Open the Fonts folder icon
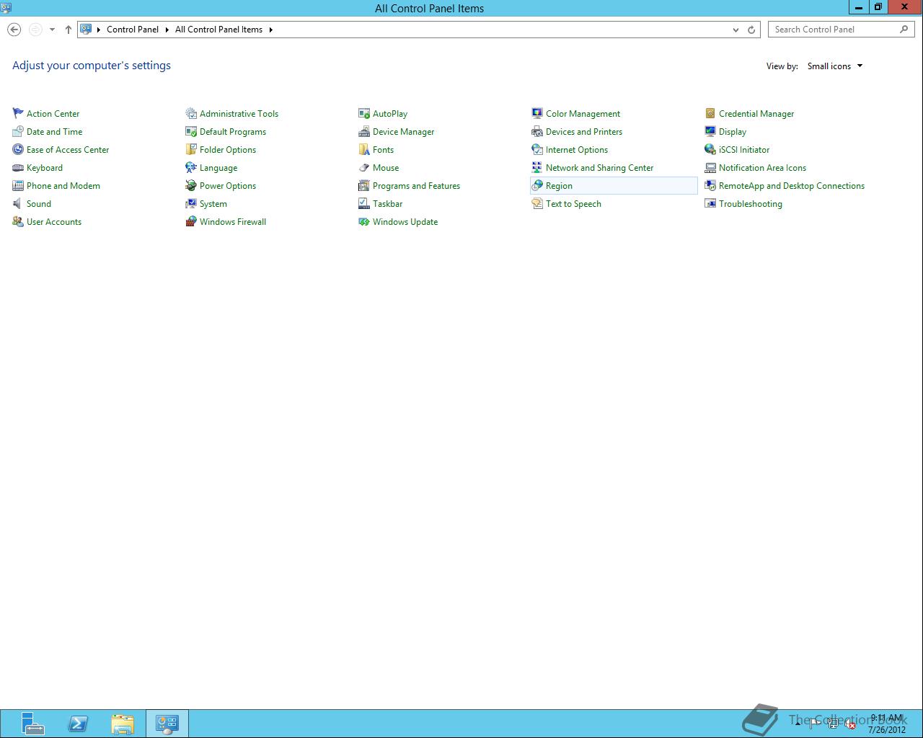This screenshot has width=923, height=738. pyautogui.click(x=364, y=149)
